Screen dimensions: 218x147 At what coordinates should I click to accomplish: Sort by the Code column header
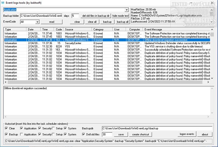coord(59,29)
